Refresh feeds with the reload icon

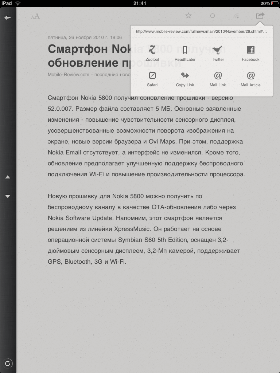[8, 363]
